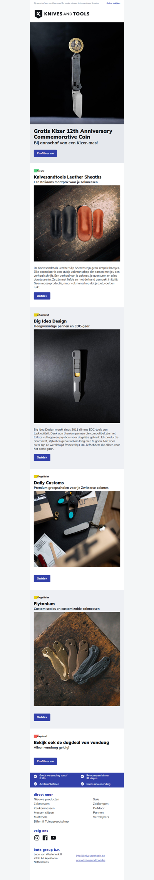Click Ontdek button for Big Idea Design
The width and height of the screenshot is (154, 880).
click(x=42, y=458)
